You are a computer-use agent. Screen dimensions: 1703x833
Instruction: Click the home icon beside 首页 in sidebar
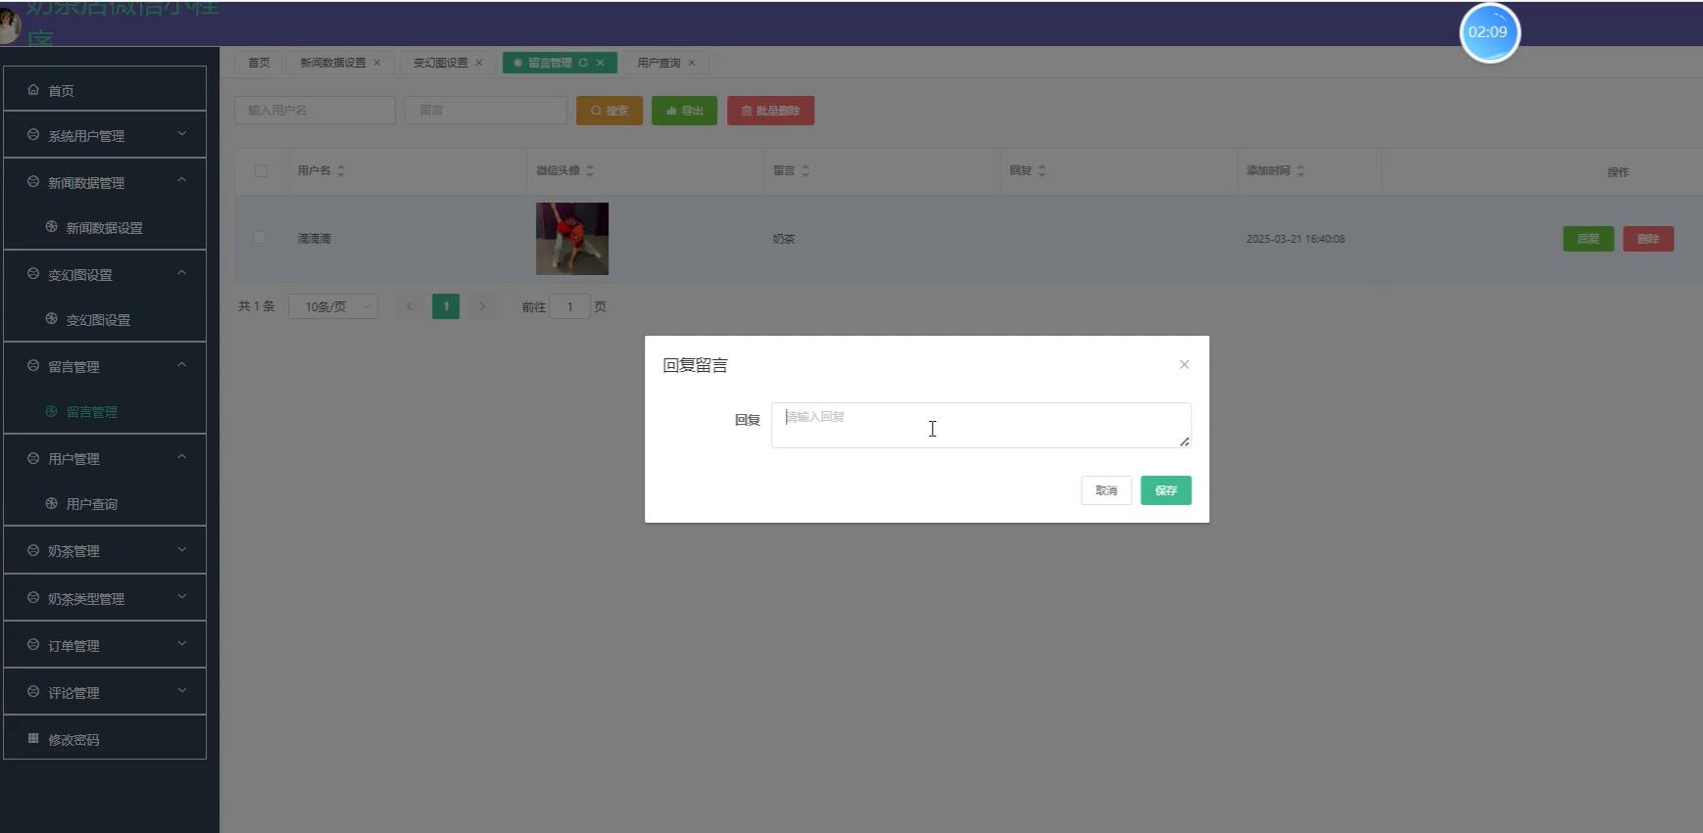pyautogui.click(x=33, y=90)
